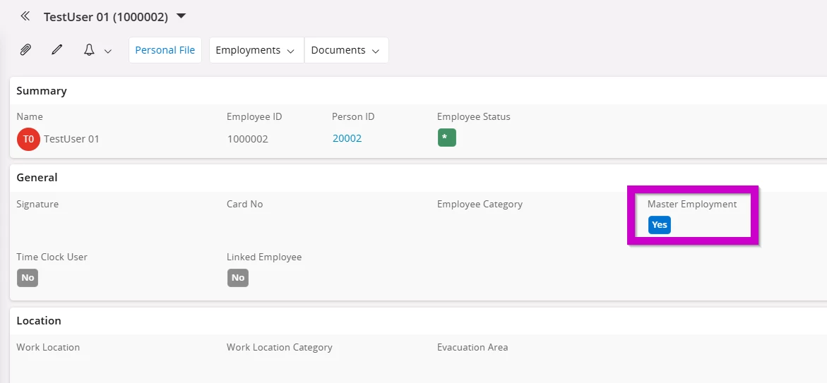Click the red T0 avatar circle
This screenshot has width=827, height=383.
pyautogui.click(x=28, y=139)
